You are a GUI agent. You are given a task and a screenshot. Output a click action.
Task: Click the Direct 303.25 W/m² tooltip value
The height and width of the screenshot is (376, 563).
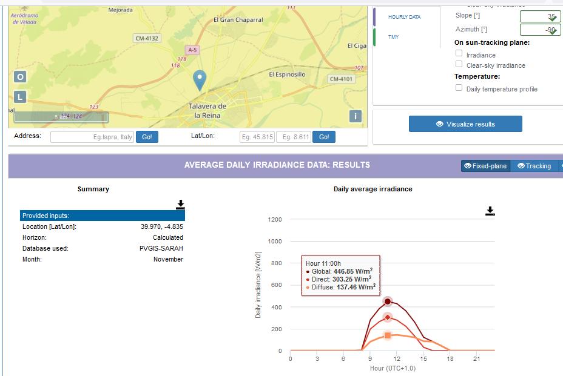tap(352, 279)
